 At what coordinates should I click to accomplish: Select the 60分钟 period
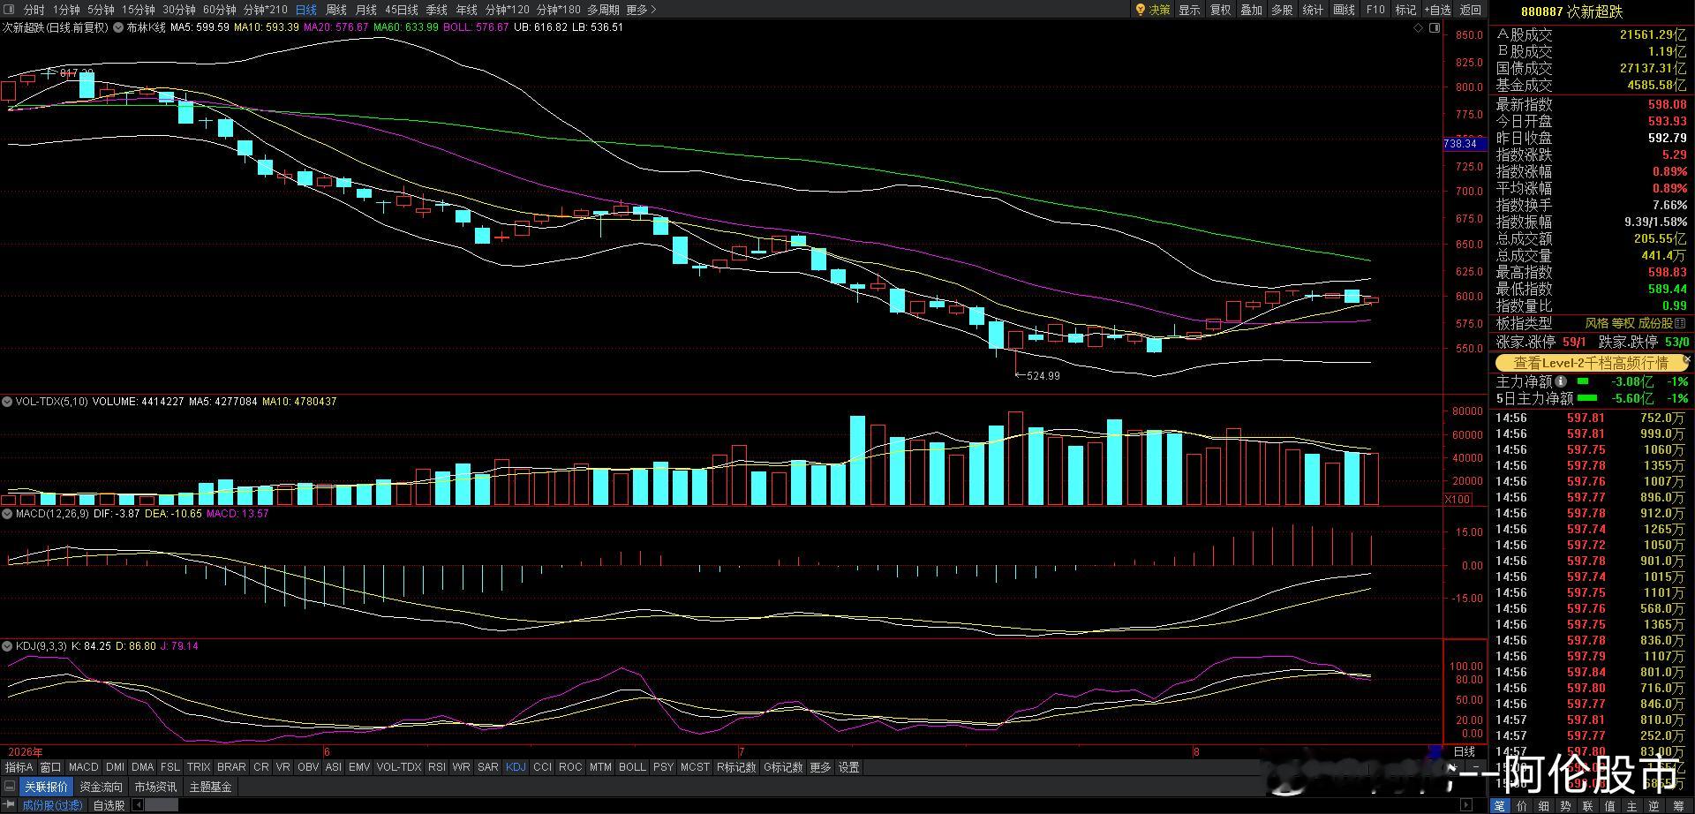click(220, 10)
